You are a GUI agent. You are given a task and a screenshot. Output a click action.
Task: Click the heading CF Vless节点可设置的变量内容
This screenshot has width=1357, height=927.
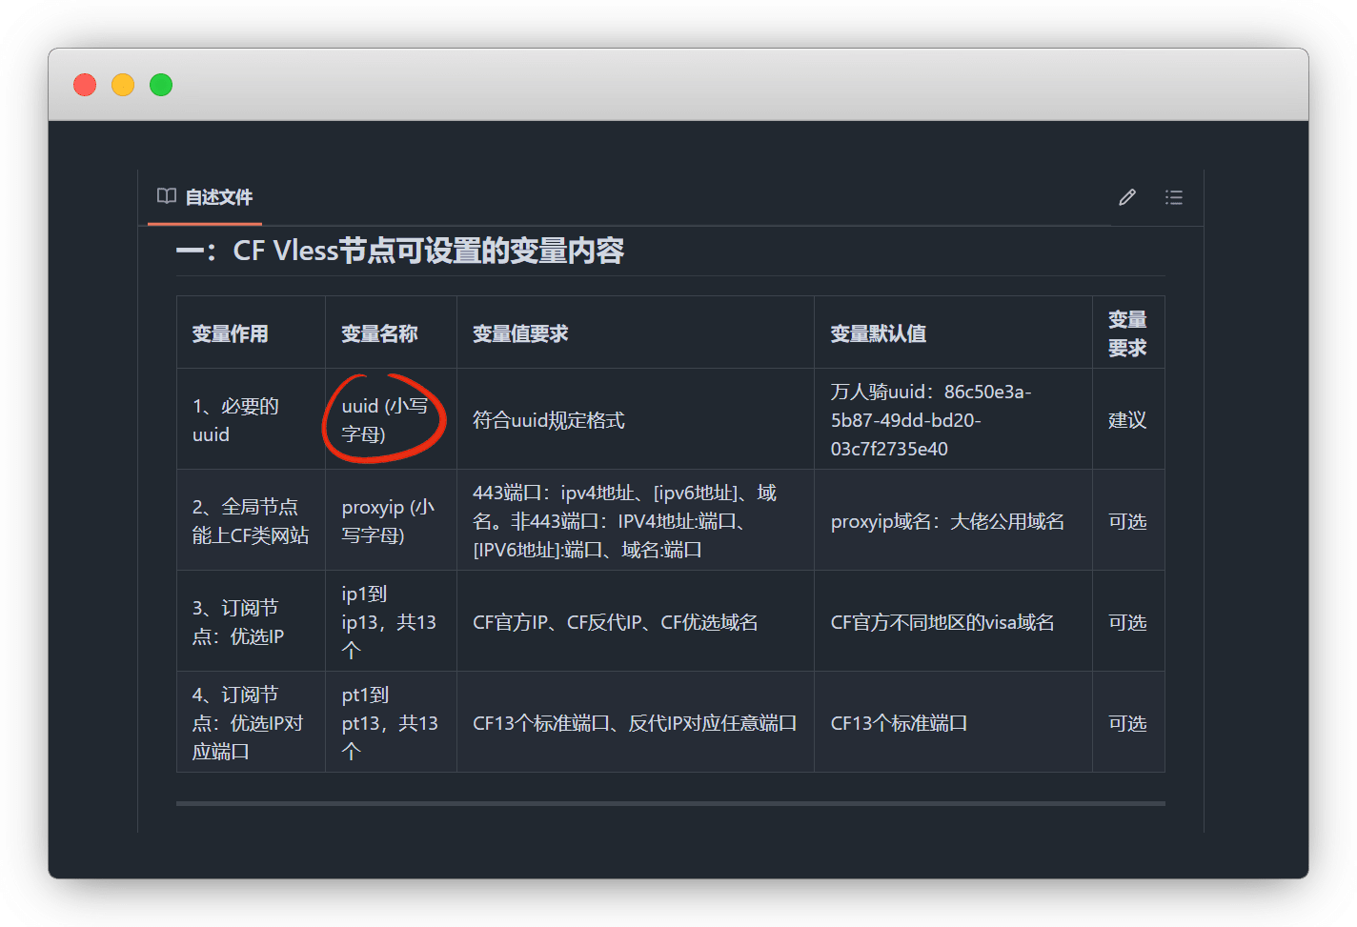[400, 251]
